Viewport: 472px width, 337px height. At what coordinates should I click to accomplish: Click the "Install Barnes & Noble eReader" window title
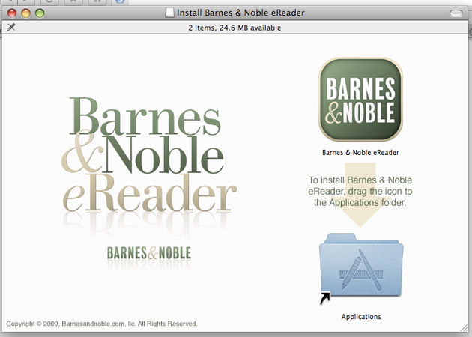coord(240,13)
